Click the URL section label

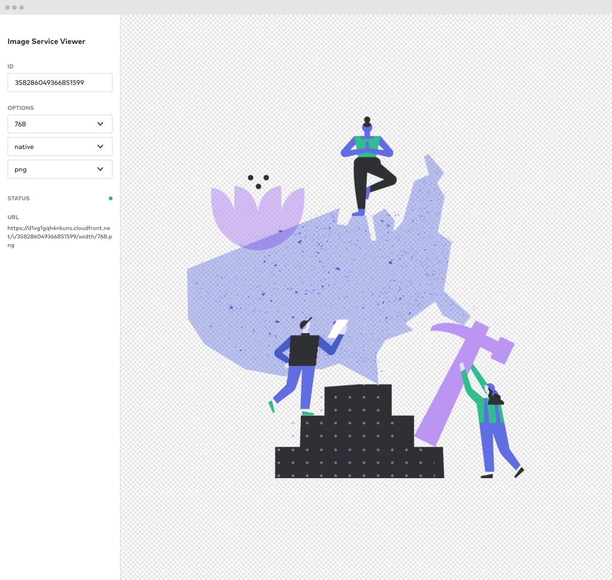(13, 217)
